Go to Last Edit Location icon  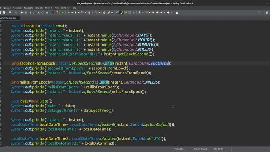coord(153,12)
